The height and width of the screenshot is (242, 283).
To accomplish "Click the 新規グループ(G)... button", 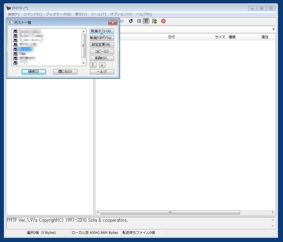I will point(102,38).
